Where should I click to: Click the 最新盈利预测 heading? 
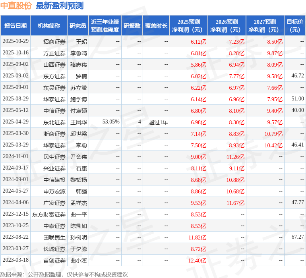pyautogui.click(x=60, y=6)
